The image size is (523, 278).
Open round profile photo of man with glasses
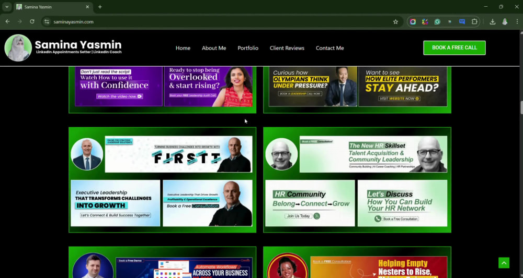point(281,154)
